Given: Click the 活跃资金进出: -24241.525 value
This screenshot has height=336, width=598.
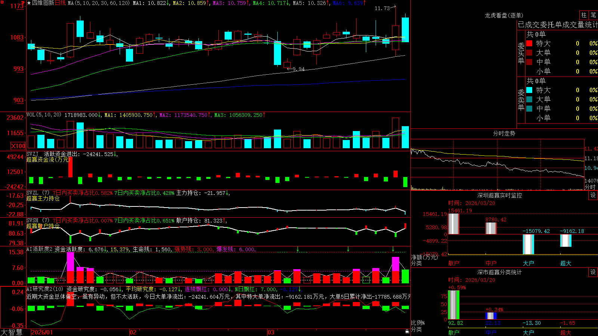Looking at the screenshot, I should [80, 154].
